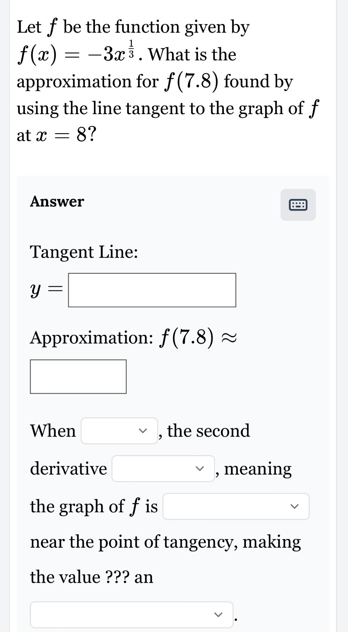Open the math keyboard icon

click(x=298, y=205)
